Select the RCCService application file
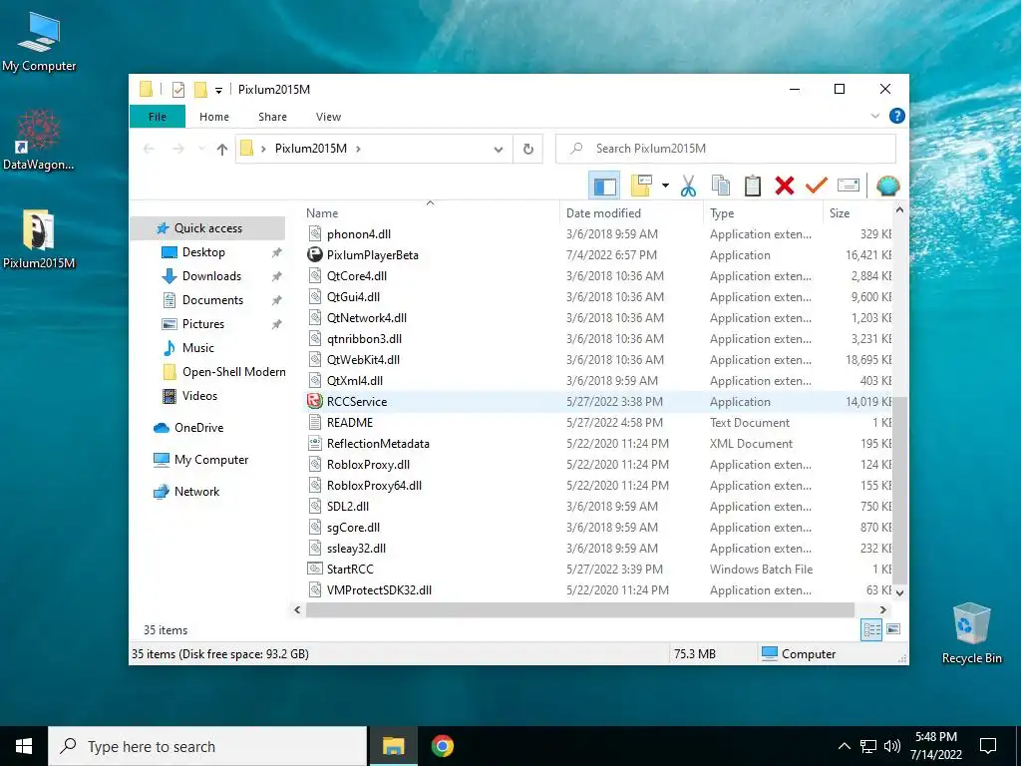This screenshot has height=766, width=1021. (x=357, y=402)
